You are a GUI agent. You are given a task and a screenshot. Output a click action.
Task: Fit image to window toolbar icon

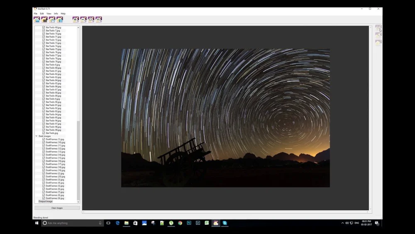[x=91, y=20]
